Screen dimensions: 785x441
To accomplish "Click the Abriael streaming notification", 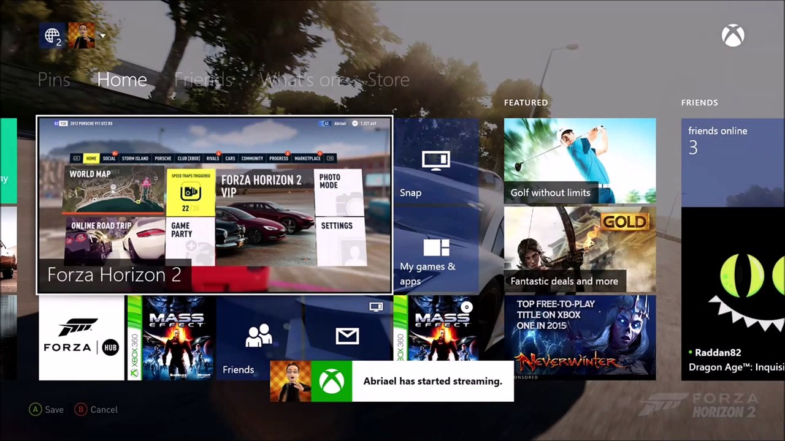I will pyautogui.click(x=392, y=381).
